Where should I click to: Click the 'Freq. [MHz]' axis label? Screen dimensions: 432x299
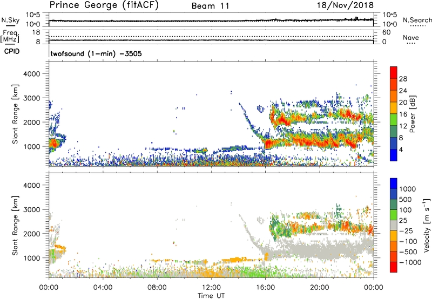point(10,36)
